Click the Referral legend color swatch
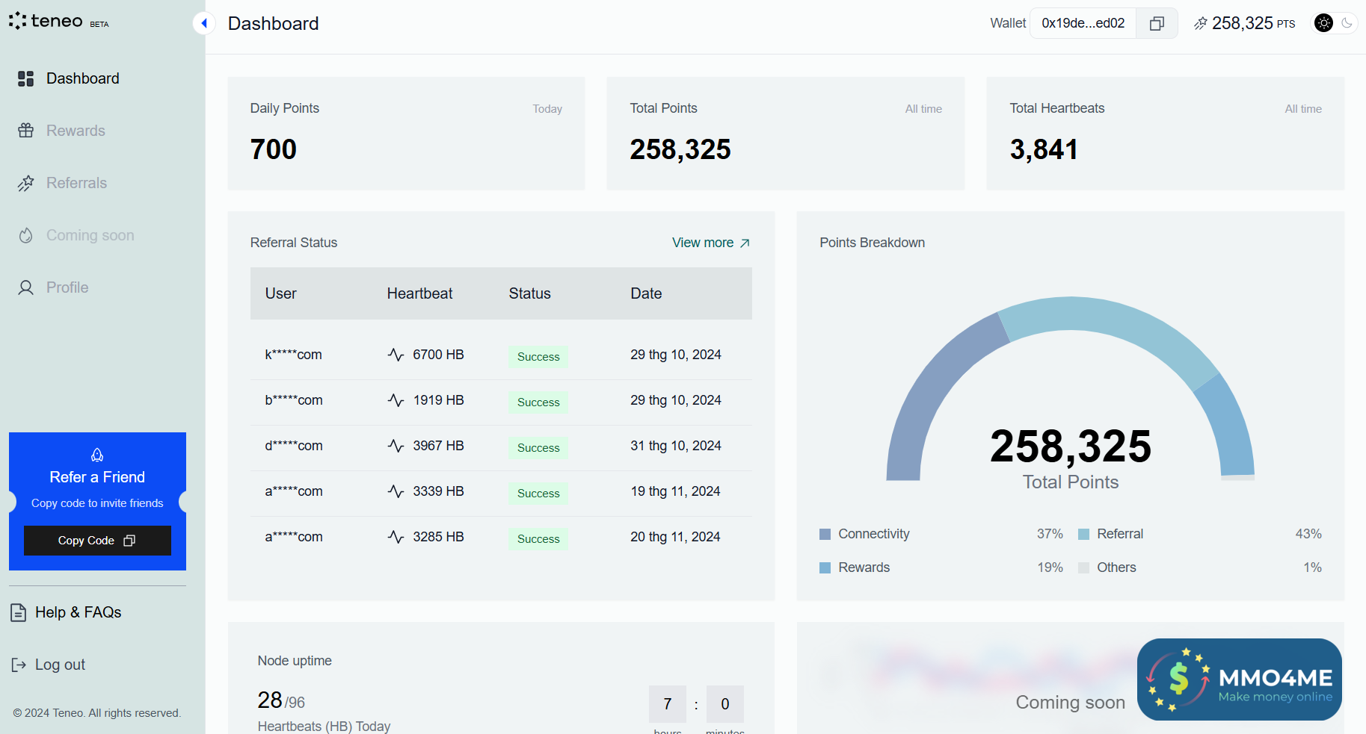 (x=1083, y=534)
